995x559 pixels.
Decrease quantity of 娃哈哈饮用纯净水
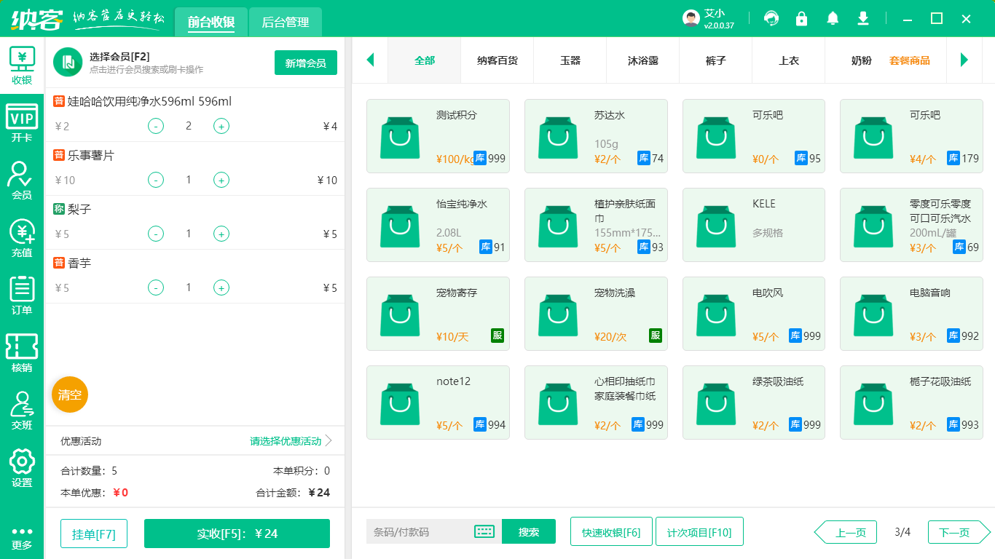point(156,126)
